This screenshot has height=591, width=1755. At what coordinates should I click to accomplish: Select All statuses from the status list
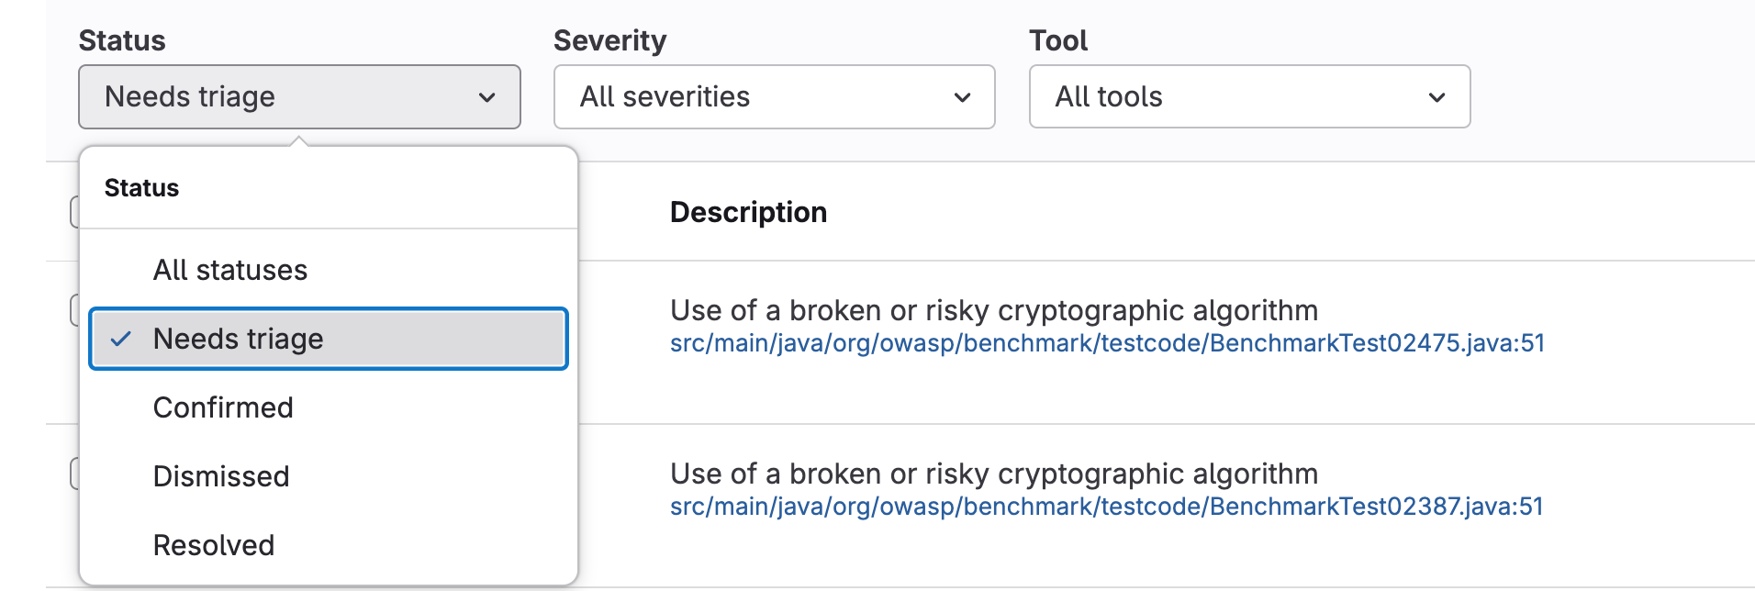point(230,270)
